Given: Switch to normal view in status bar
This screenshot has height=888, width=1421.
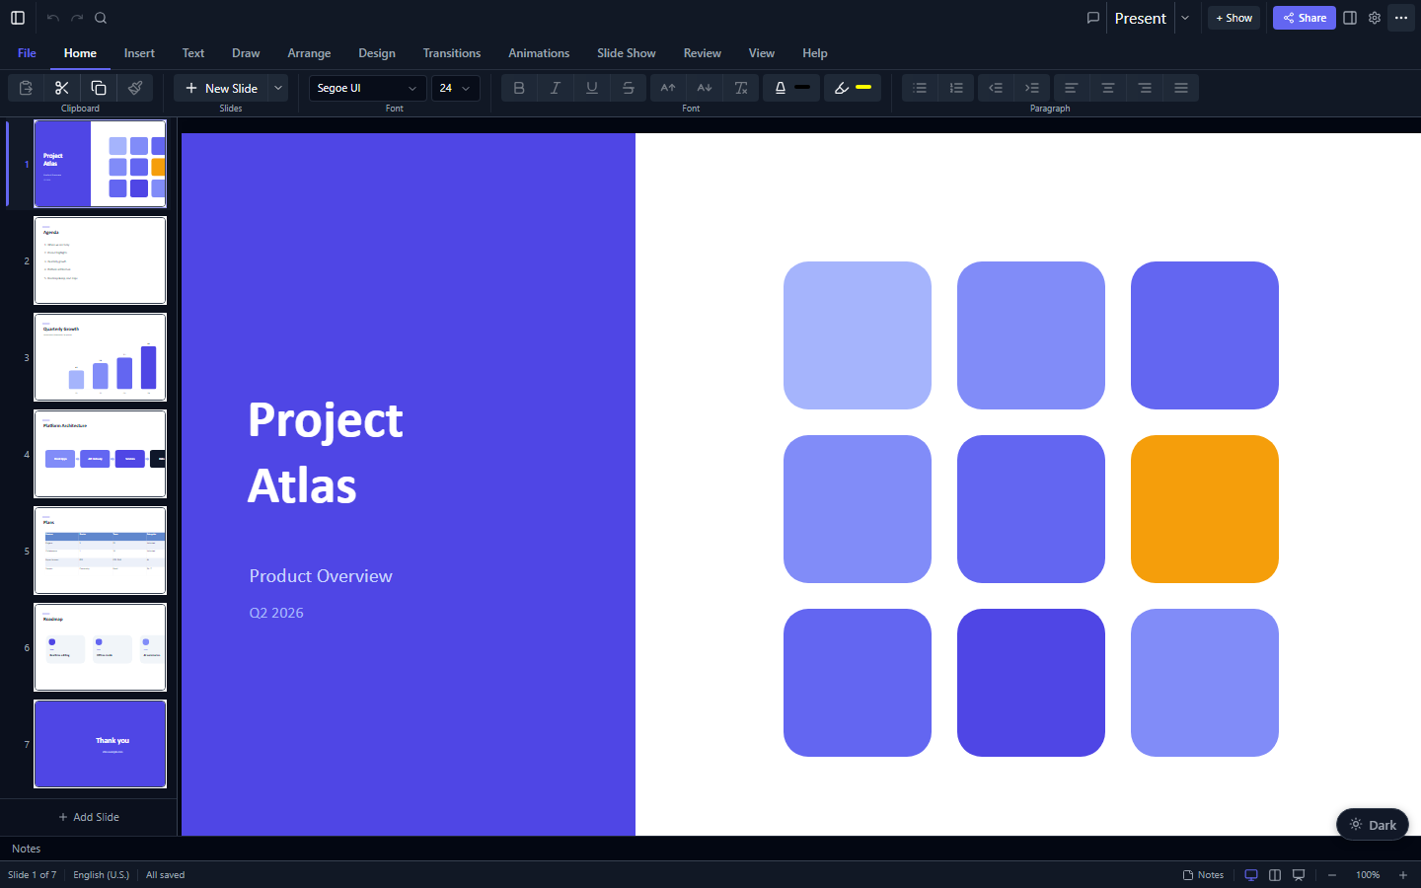Looking at the screenshot, I should tap(1251, 875).
